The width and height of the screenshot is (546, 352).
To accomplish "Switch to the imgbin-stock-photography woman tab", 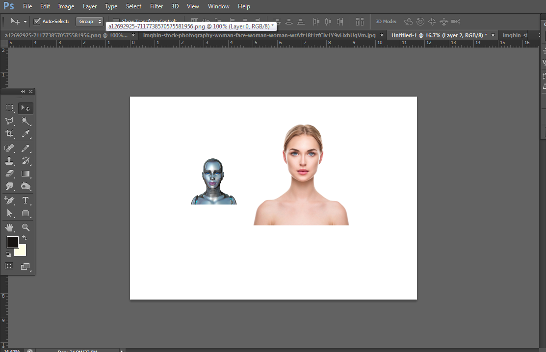I will 259,35.
